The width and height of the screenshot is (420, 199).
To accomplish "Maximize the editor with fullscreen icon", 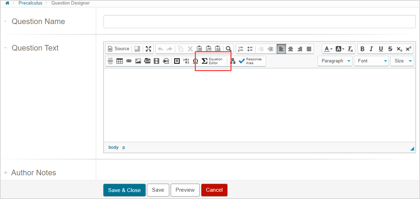I will tap(148, 49).
